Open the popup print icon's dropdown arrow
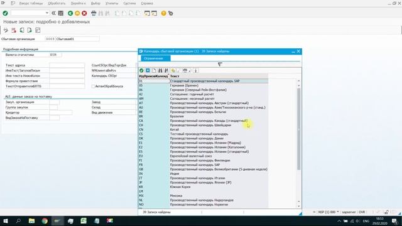 pyautogui.click(x=189, y=71)
